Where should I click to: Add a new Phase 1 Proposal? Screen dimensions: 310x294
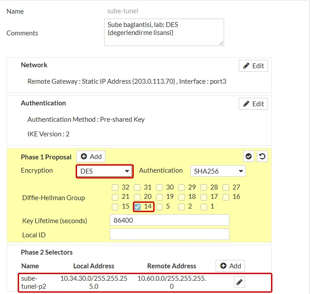coord(91,157)
